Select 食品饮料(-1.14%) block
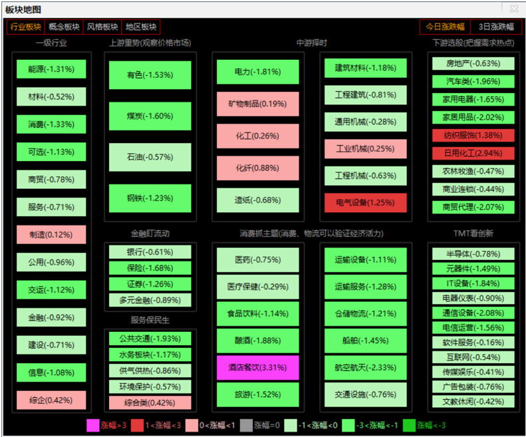The width and height of the screenshot is (526, 437). point(257,314)
